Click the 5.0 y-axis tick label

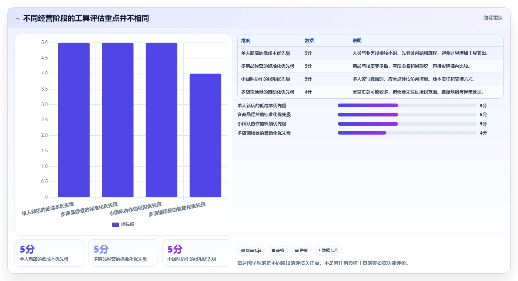pyautogui.click(x=44, y=43)
